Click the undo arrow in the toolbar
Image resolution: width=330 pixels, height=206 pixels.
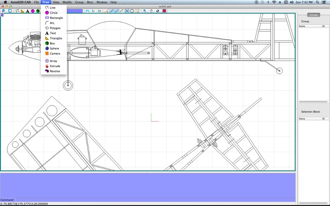tap(87, 11)
